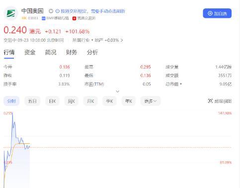
Task: Click the 61.09% chart axis label
Action: click(x=226, y=162)
